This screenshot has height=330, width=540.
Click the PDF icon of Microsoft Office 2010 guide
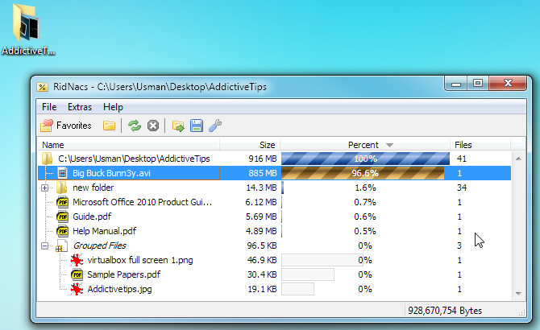pyautogui.click(x=62, y=202)
